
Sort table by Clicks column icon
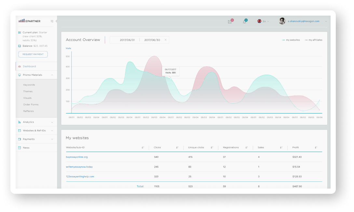click(x=177, y=148)
